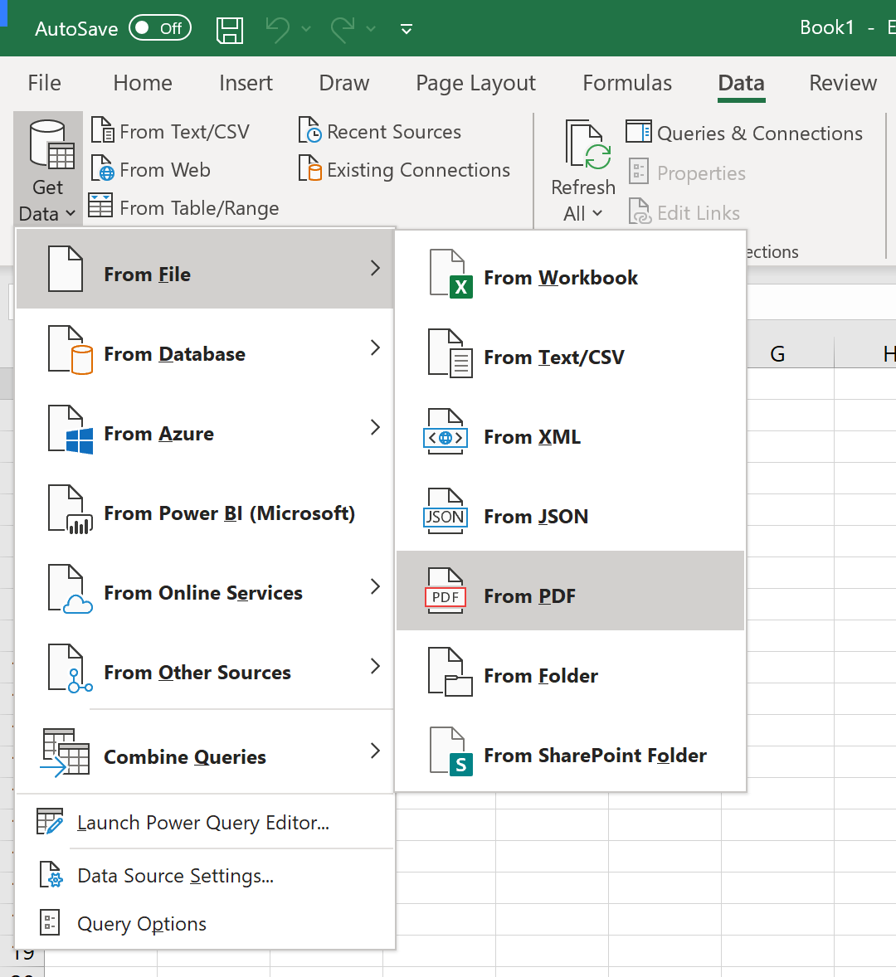Toggle AutoSave off switch
Viewport: 896px width, 977px height.
coord(159,27)
